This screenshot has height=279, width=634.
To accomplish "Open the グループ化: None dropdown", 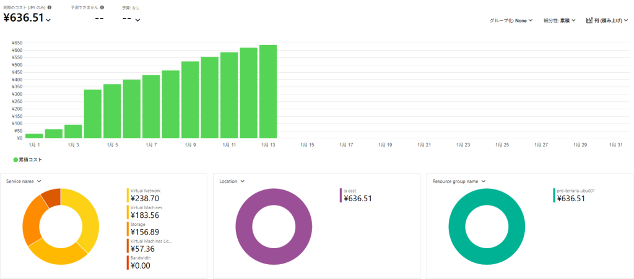I will pos(511,20).
